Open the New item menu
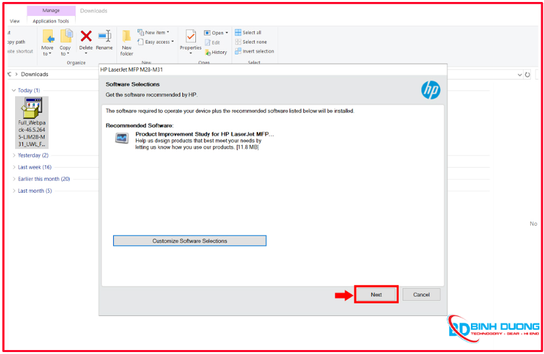The width and height of the screenshot is (544, 354). point(153,32)
